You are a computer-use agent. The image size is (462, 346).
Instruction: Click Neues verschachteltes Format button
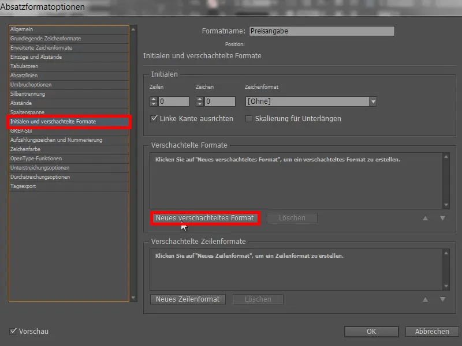coord(205,218)
